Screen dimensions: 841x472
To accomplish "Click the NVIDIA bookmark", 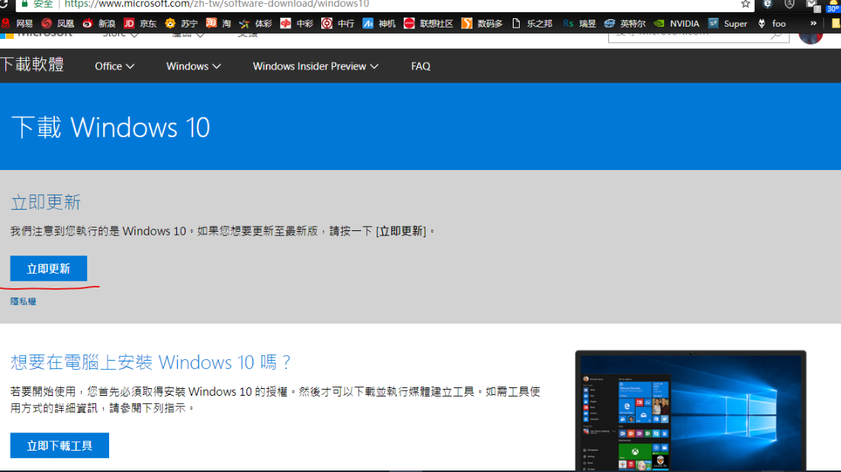I will (x=676, y=24).
